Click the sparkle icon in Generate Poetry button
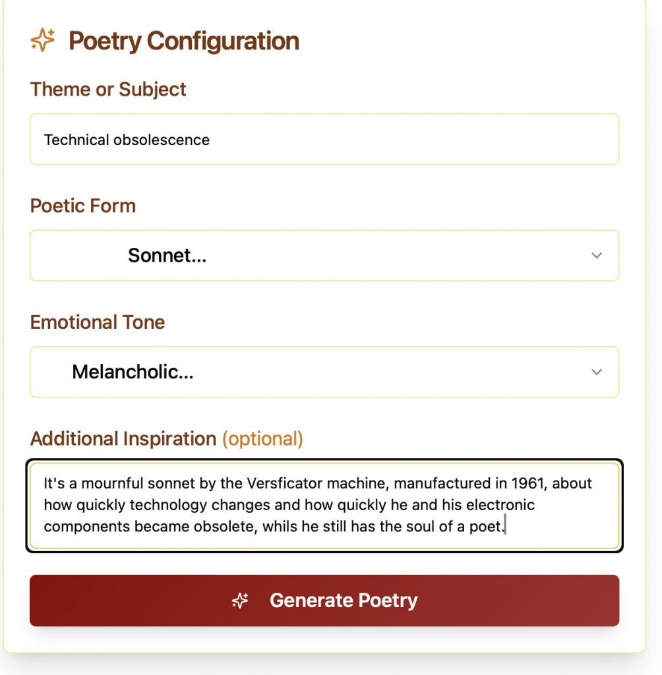662x675 pixels. click(240, 601)
